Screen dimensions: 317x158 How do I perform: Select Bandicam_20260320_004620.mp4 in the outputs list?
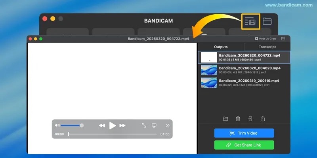pyautogui.click(x=244, y=70)
